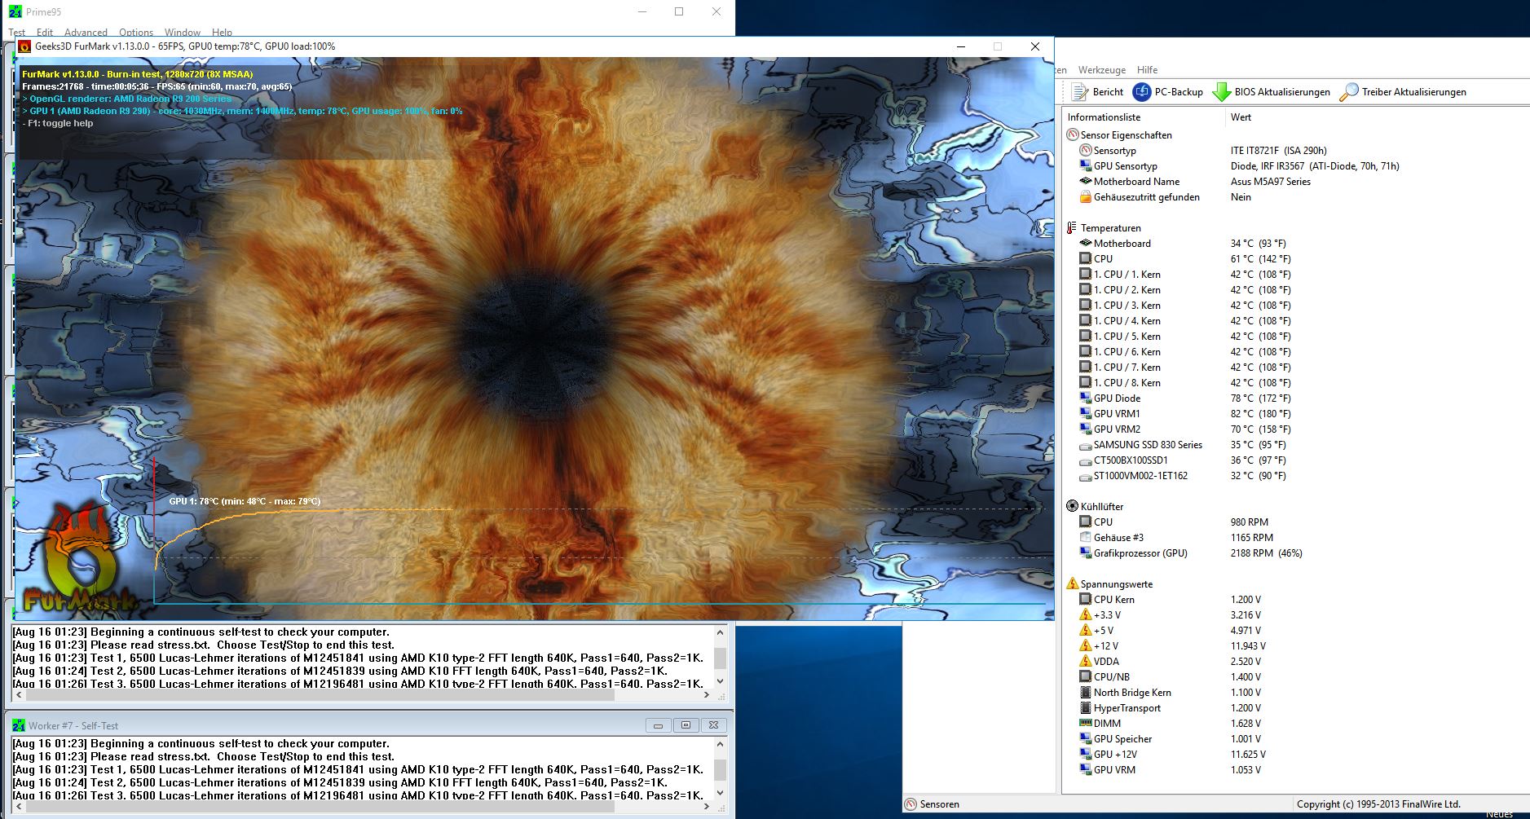Click the GPU VRM1 temperature icon
Viewport: 1530px width, 819px height.
point(1086,414)
